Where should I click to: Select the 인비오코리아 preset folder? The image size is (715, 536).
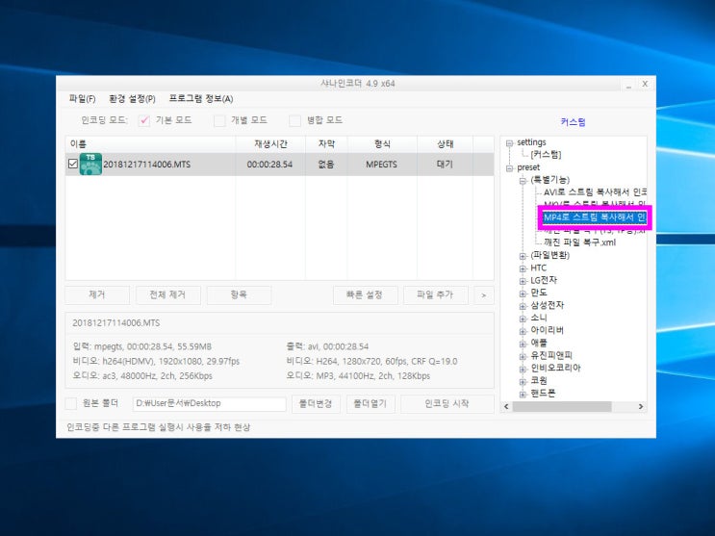(555, 368)
